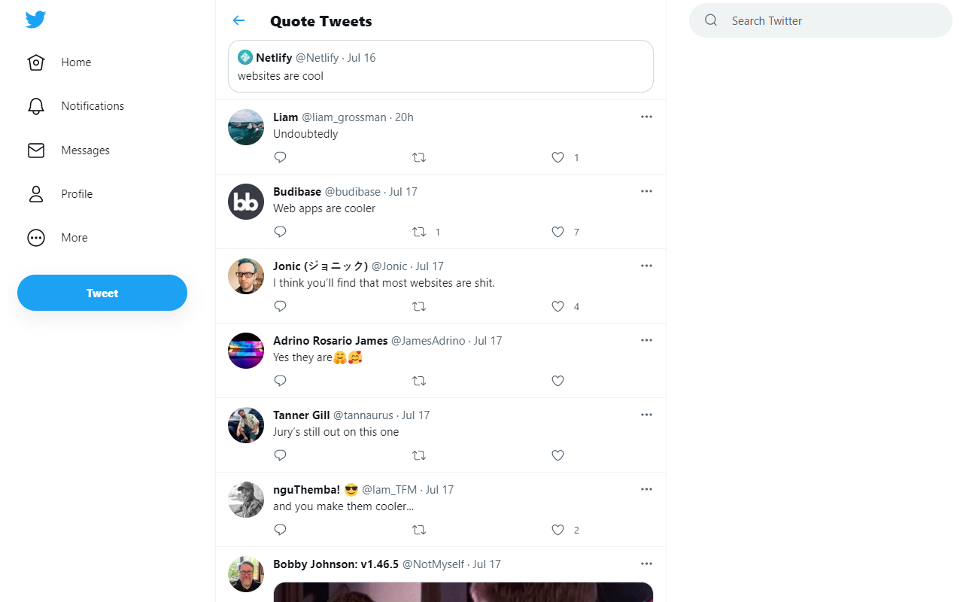Reply to Liam's quote tweet
This screenshot has height=602, width=963.
click(x=280, y=157)
